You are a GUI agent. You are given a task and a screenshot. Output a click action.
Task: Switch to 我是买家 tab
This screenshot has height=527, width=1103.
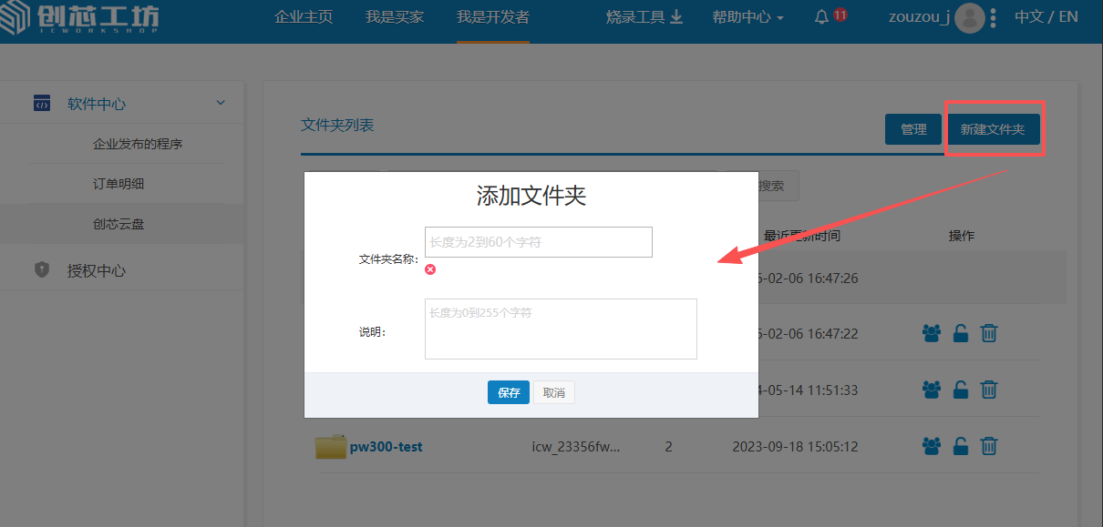point(395,17)
